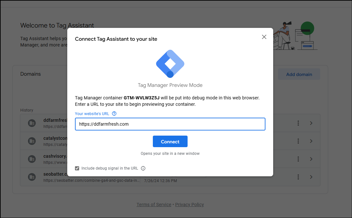Viewport: 352px width, 218px height.
Task: Expand the cashvisory history row chevron
Action: tap(311, 159)
